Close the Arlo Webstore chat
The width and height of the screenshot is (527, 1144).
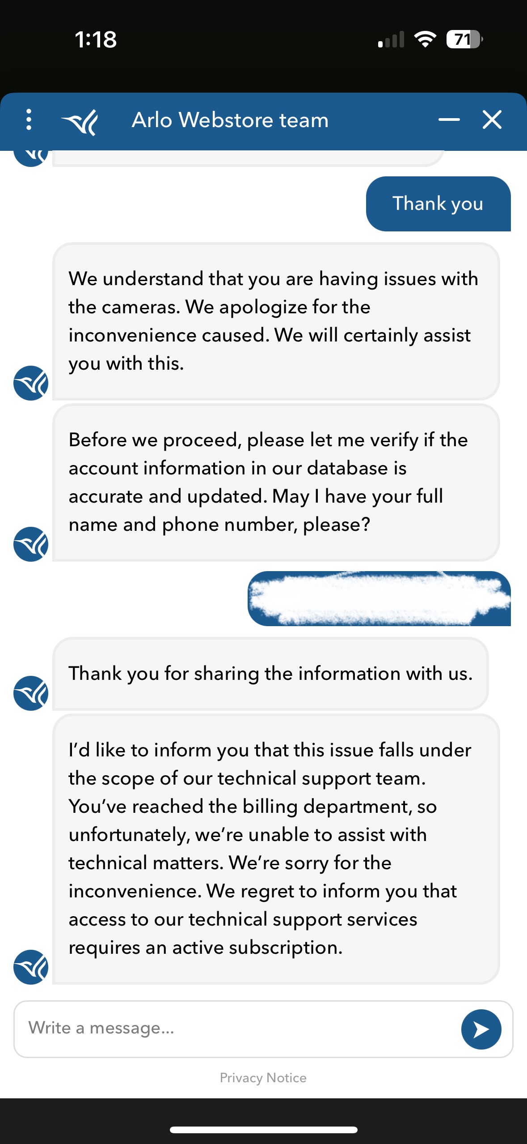coord(492,120)
